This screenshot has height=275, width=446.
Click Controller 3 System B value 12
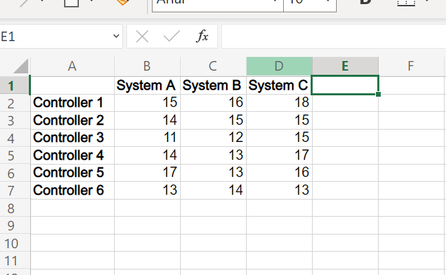pyautogui.click(x=213, y=138)
